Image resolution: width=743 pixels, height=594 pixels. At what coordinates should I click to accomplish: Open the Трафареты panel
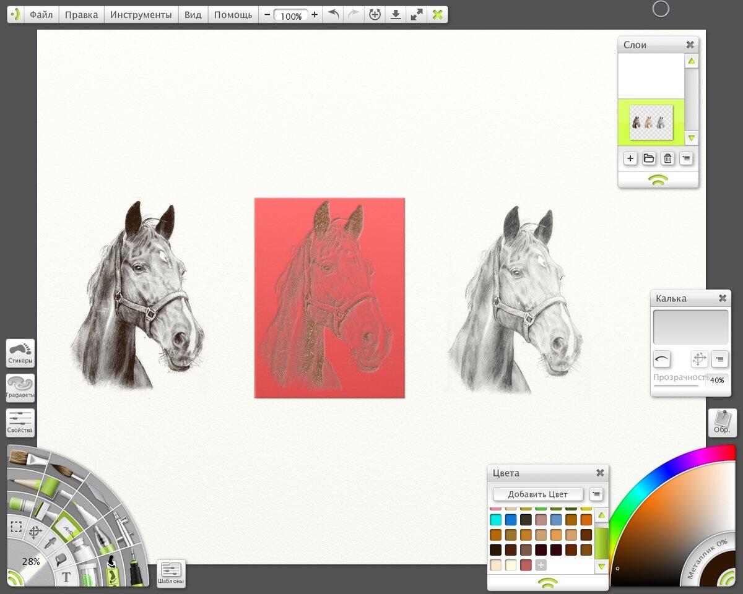[x=20, y=388]
